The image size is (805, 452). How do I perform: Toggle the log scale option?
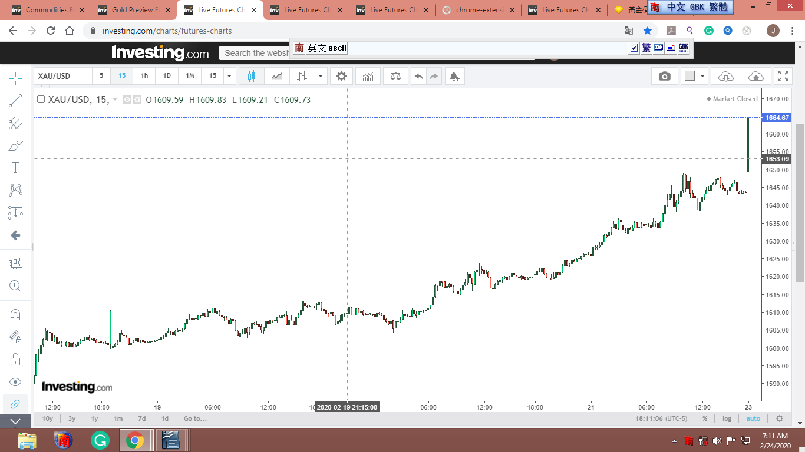[727, 418]
